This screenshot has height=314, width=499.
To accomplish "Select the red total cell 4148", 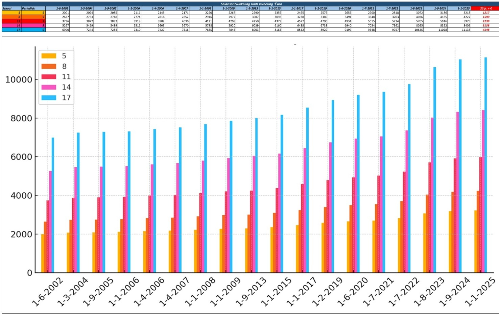I will click(x=485, y=30).
